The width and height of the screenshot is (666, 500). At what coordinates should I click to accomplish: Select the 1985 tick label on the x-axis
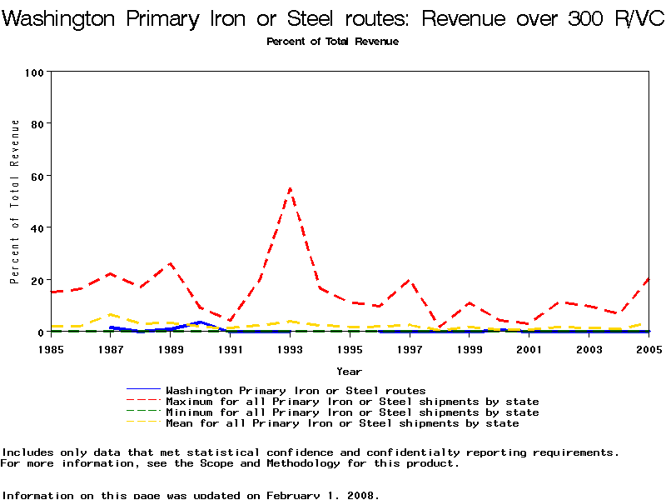51,349
